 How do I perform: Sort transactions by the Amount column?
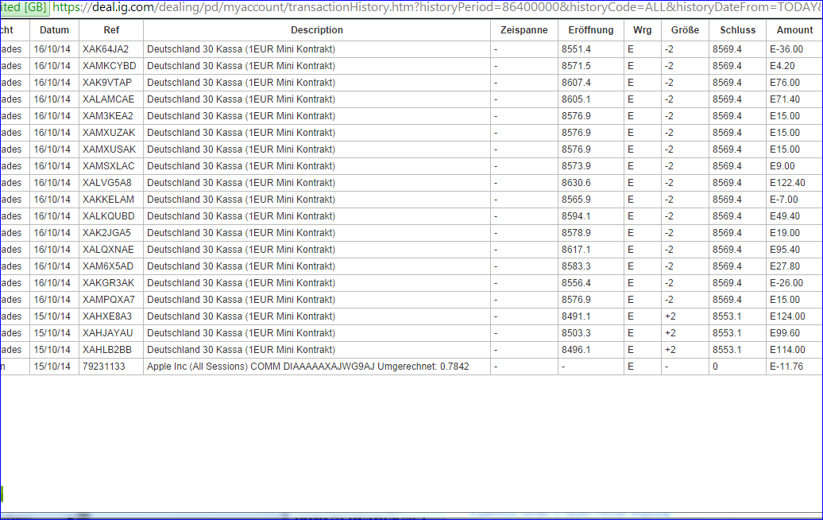794,29
